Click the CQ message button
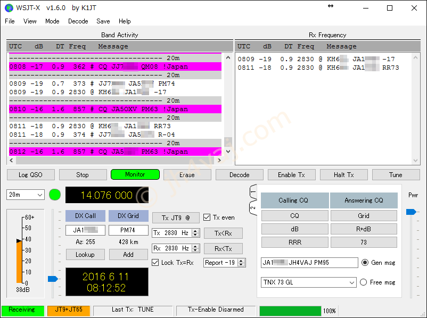 [295, 216]
